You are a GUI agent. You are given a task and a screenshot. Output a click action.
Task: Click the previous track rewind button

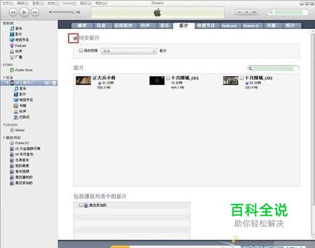(x=13, y=13)
